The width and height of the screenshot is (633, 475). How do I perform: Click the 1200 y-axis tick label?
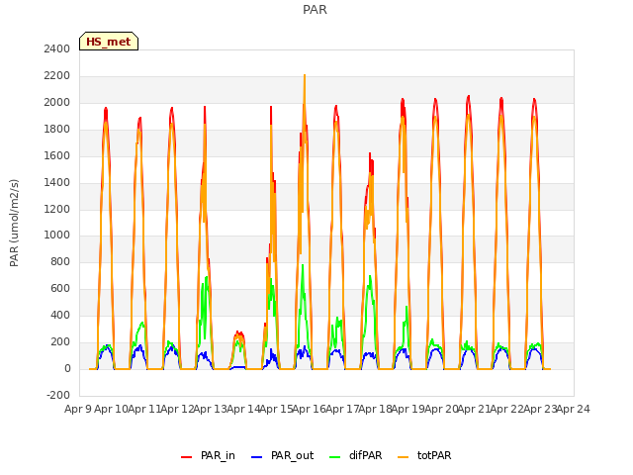[x=57, y=209]
